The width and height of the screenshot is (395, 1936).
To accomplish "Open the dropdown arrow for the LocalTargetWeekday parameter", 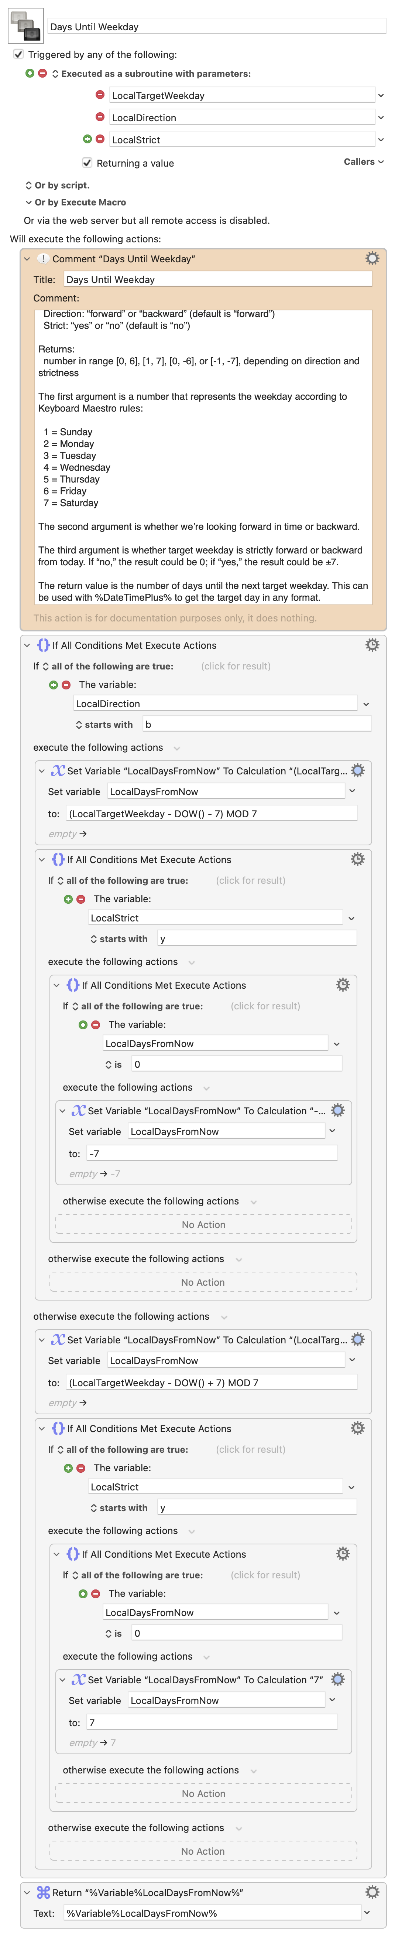I will point(381,95).
